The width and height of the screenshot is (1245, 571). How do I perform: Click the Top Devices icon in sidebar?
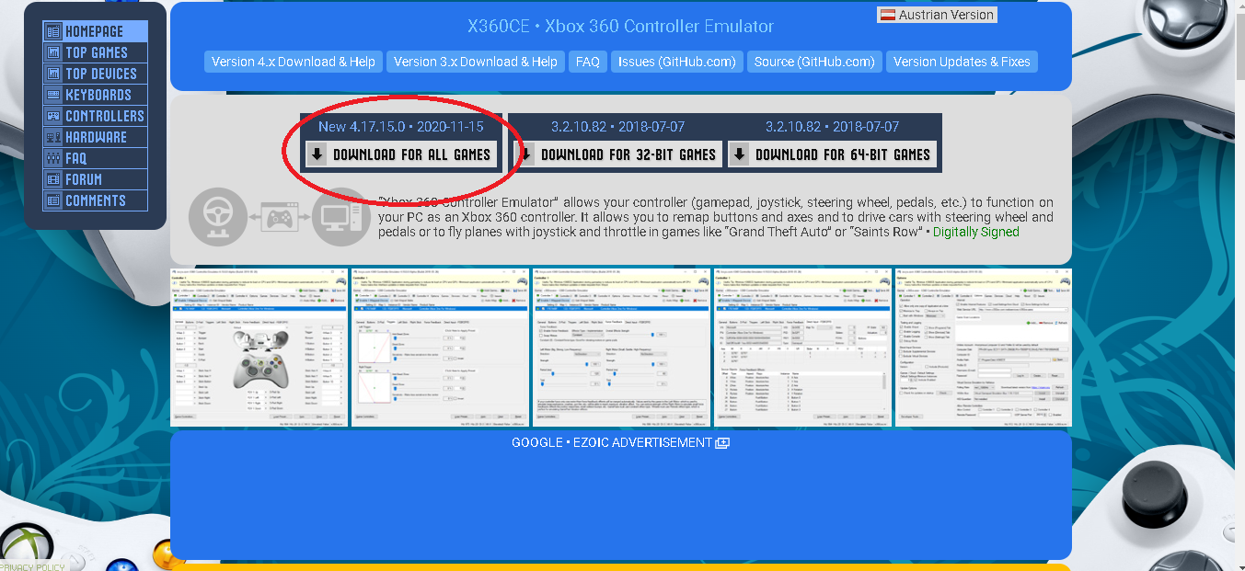[x=53, y=74]
